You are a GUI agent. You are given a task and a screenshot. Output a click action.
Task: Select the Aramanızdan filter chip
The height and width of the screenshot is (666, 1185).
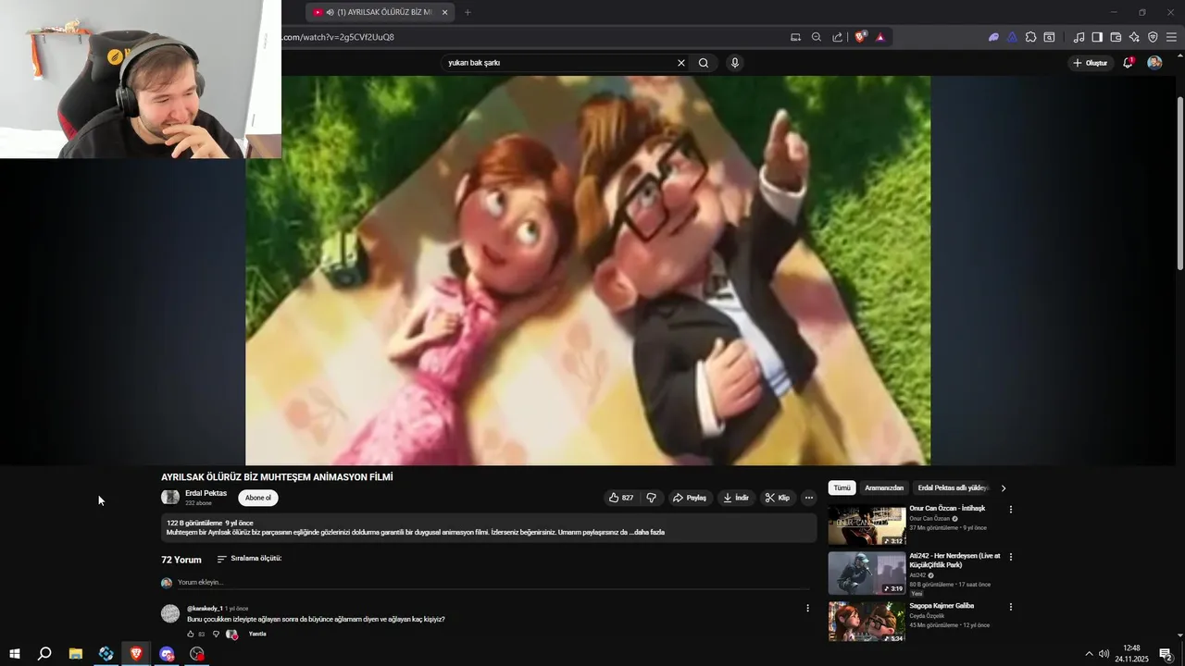(884, 487)
